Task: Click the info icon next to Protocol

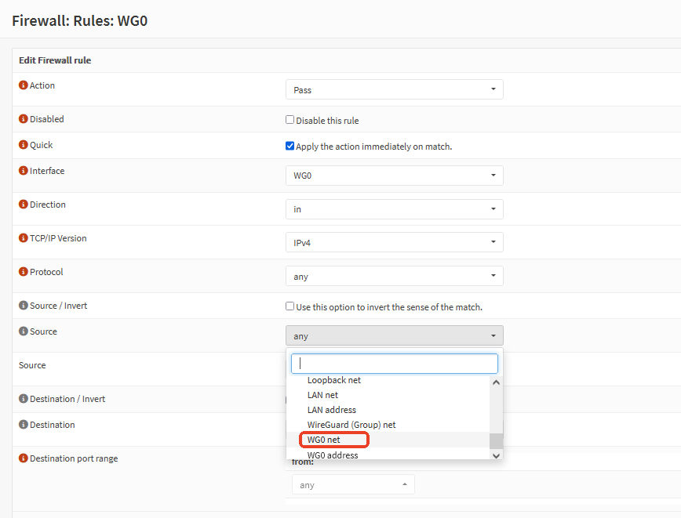Action: pyautogui.click(x=24, y=272)
